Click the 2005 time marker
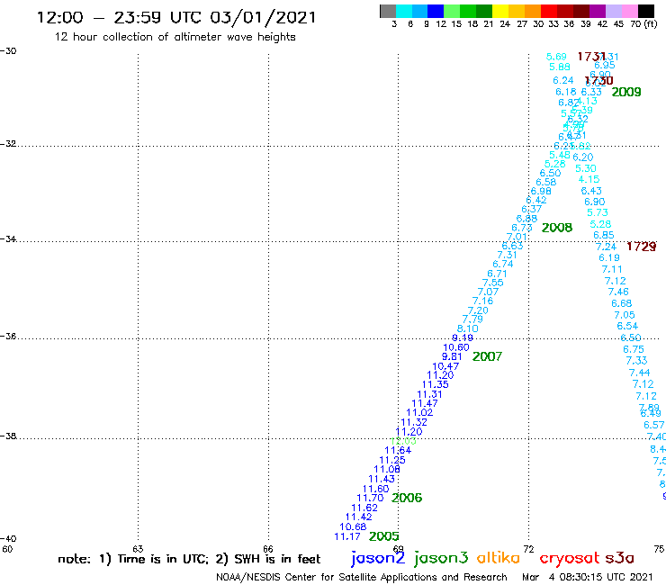666x585 pixels. tap(384, 536)
